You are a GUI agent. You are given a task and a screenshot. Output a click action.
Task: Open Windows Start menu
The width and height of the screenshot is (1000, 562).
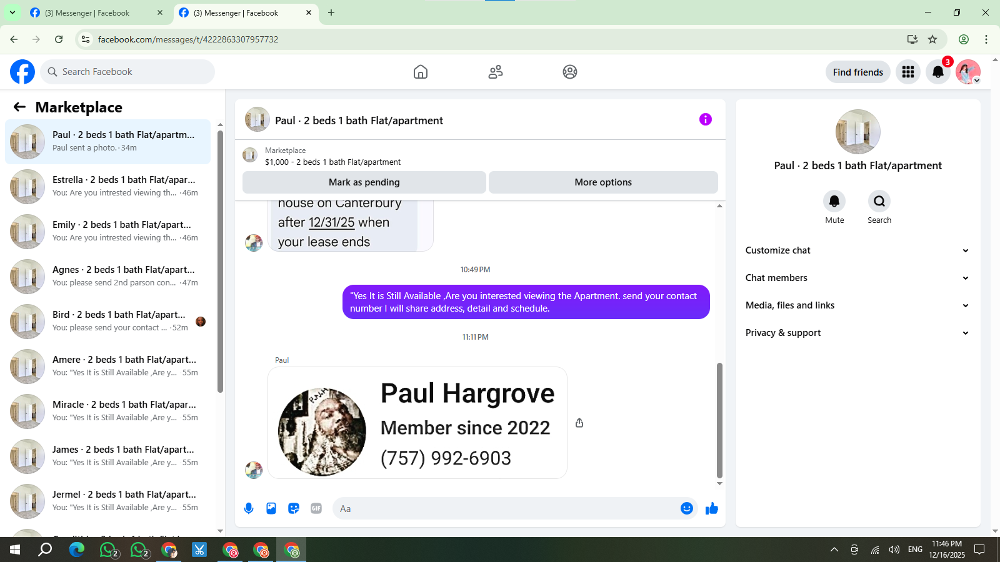tap(15, 550)
